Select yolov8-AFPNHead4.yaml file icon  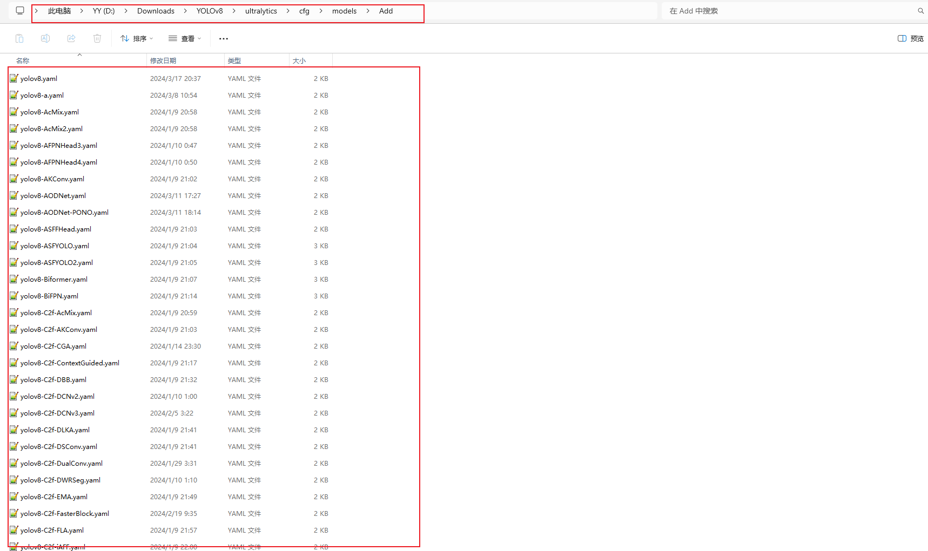[14, 162]
